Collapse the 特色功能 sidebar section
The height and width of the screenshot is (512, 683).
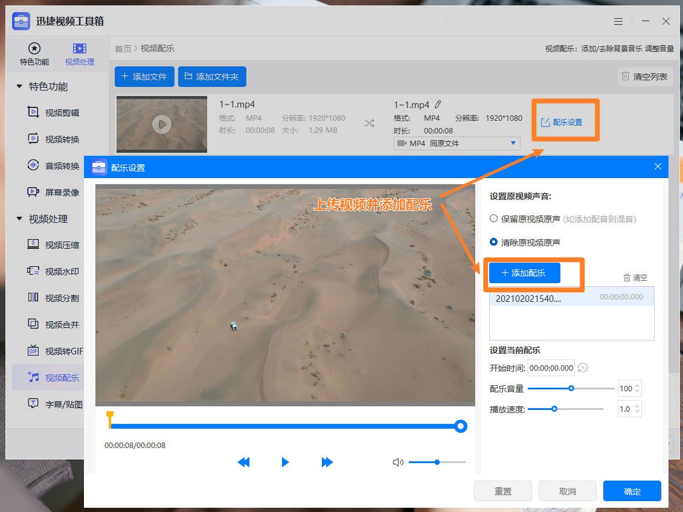point(19,87)
